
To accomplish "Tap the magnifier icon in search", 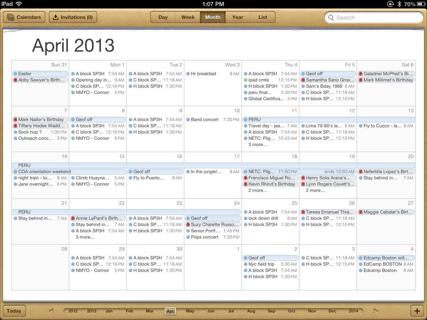I will pyautogui.click(x=332, y=18).
